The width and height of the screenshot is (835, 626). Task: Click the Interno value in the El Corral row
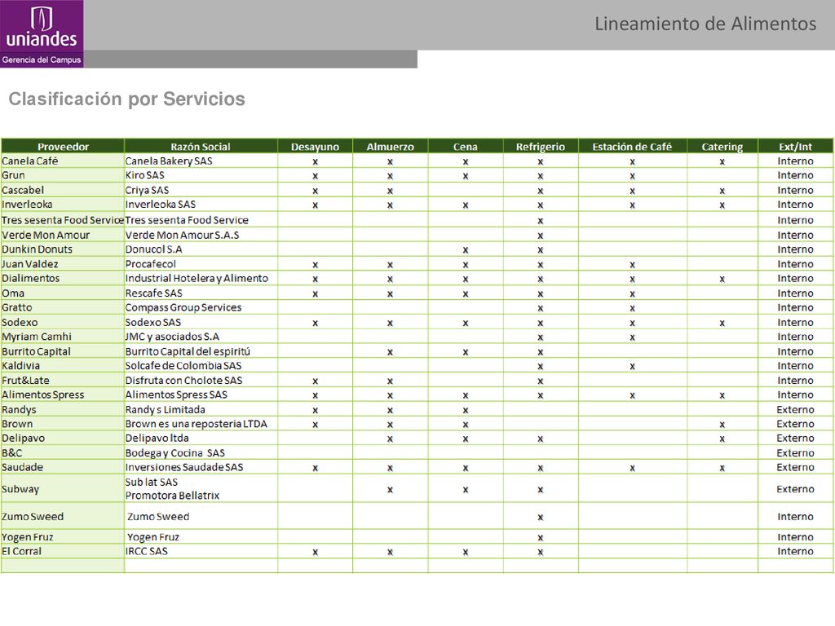(795, 552)
